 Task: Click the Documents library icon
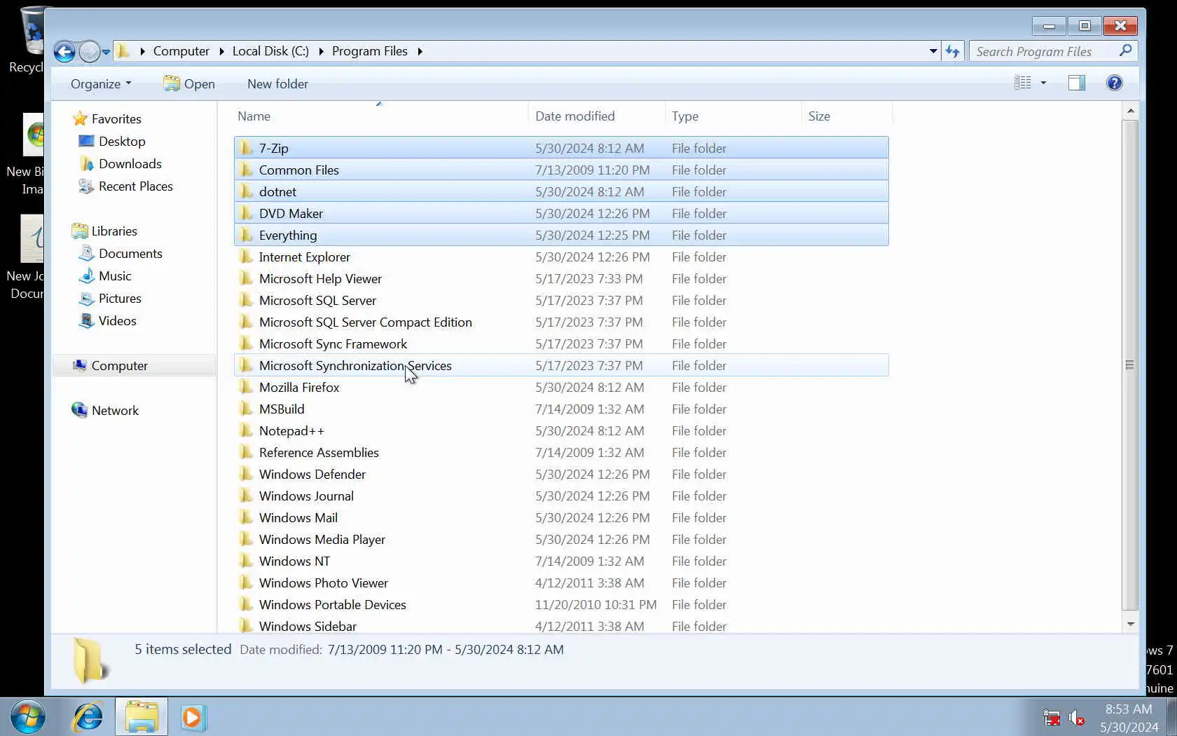click(x=86, y=253)
